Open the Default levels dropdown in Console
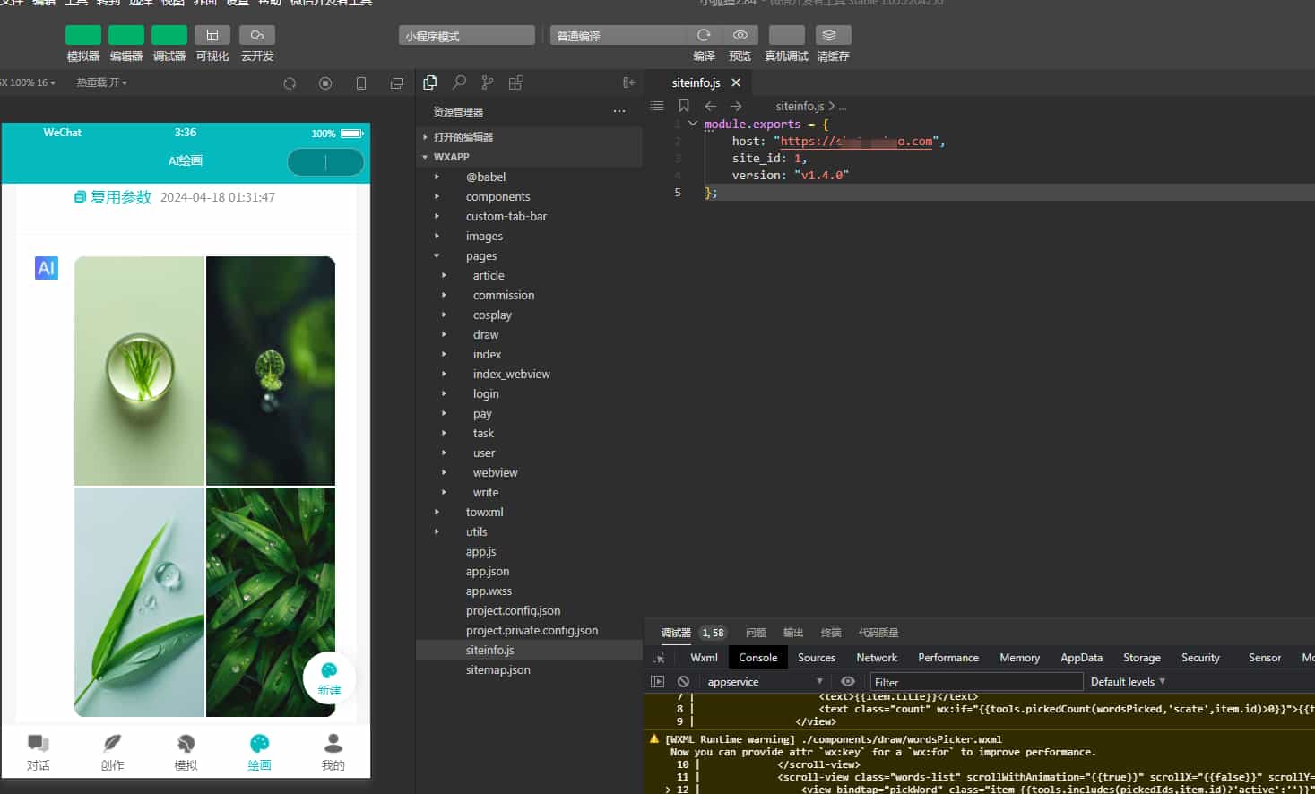The height and width of the screenshot is (794, 1315). [x=1126, y=681]
